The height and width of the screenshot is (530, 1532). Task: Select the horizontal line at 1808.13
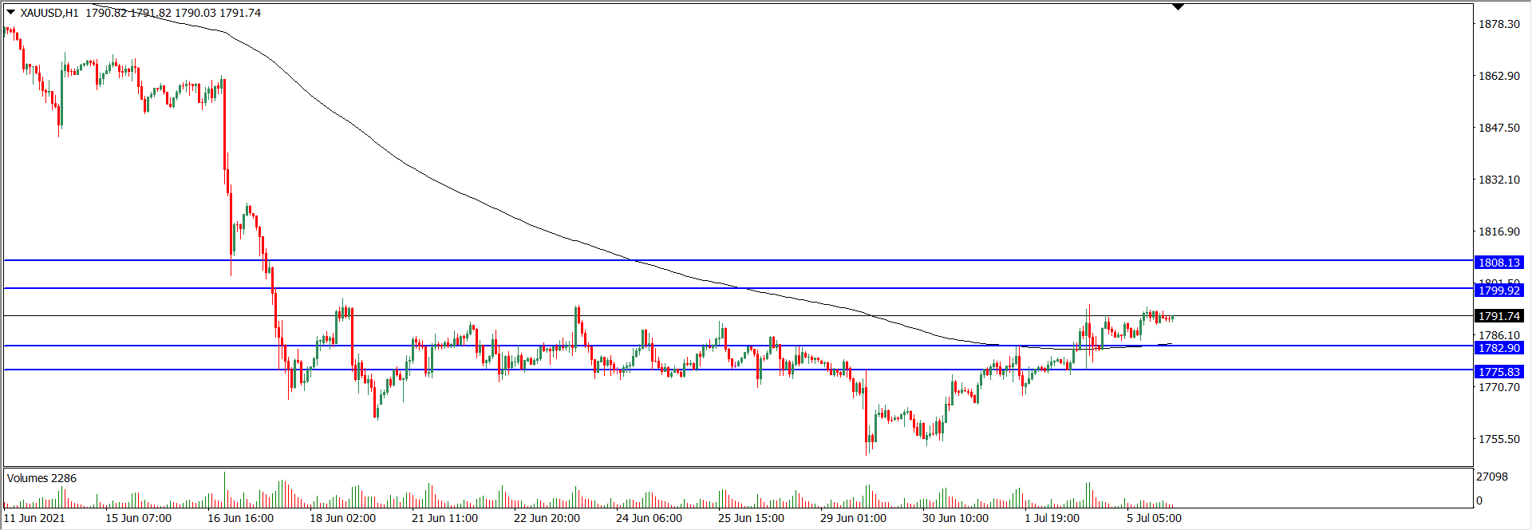tap(738, 260)
